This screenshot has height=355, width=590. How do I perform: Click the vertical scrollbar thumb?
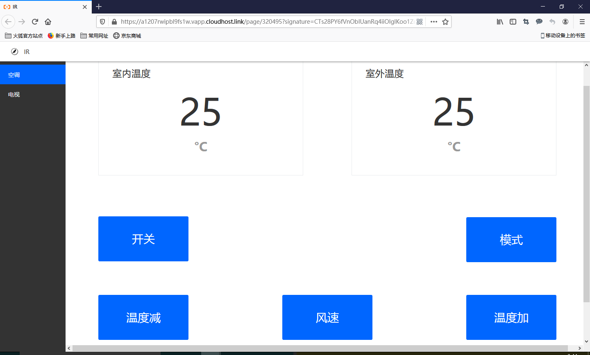586,194
